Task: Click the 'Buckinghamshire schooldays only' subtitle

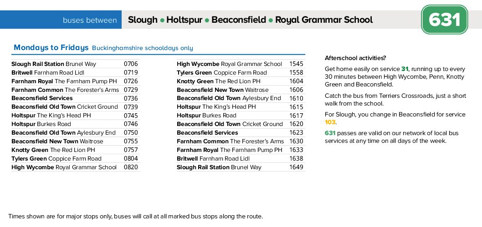Action: coord(142,48)
